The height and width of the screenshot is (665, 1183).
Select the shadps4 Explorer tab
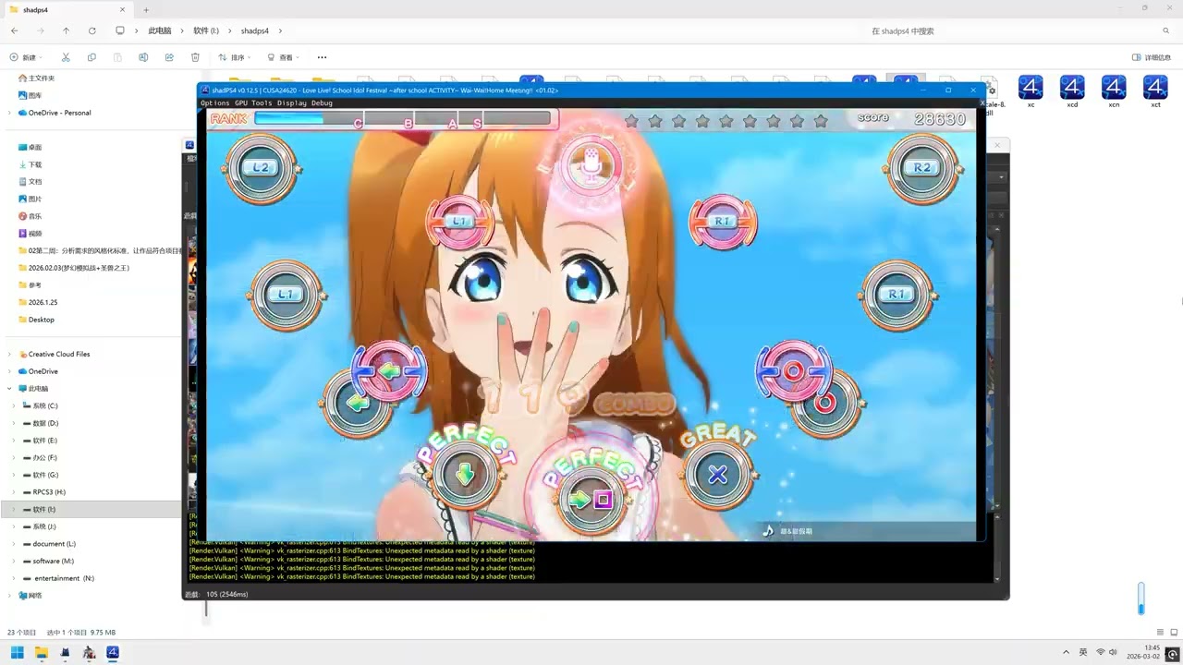click(x=67, y=9)
